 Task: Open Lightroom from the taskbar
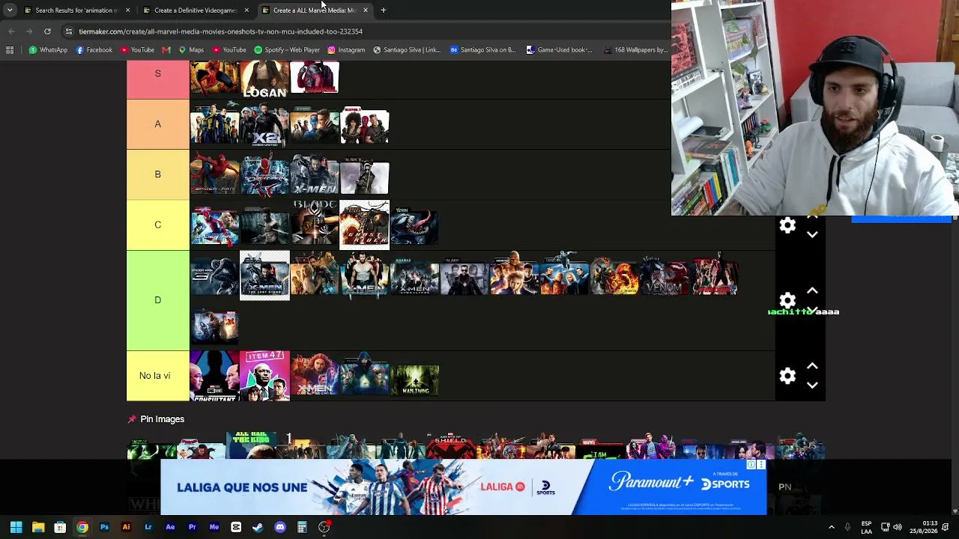[x=148, y=527]
